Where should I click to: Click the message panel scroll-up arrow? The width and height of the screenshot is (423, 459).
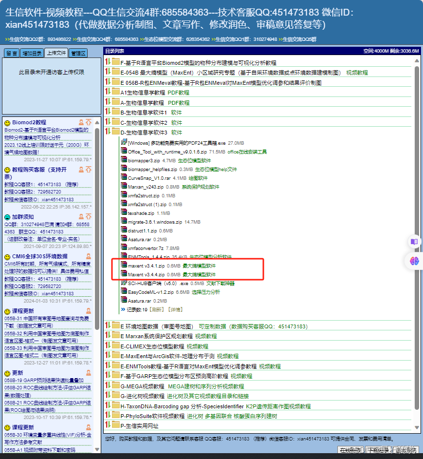[97, 122]
